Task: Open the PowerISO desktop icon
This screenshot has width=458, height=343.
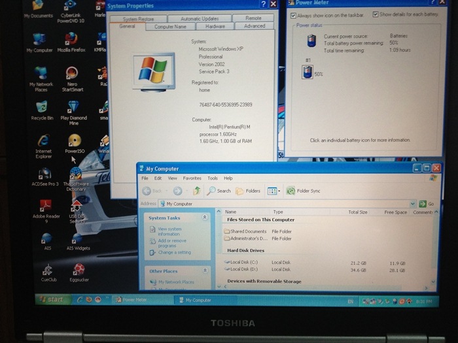Action: [x=75, y=140]
